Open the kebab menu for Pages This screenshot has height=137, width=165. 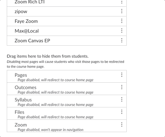[x=122, y=75]
